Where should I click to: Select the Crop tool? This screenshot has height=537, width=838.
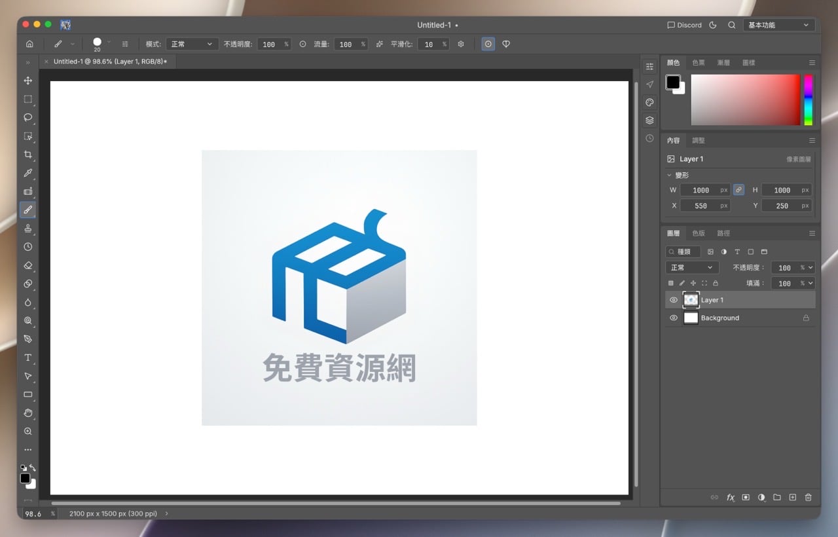(28, 155)
